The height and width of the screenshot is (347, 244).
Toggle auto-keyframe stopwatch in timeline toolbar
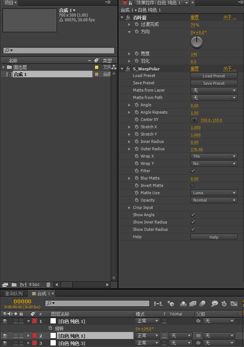pyautogui.click(x=224, y=304)
